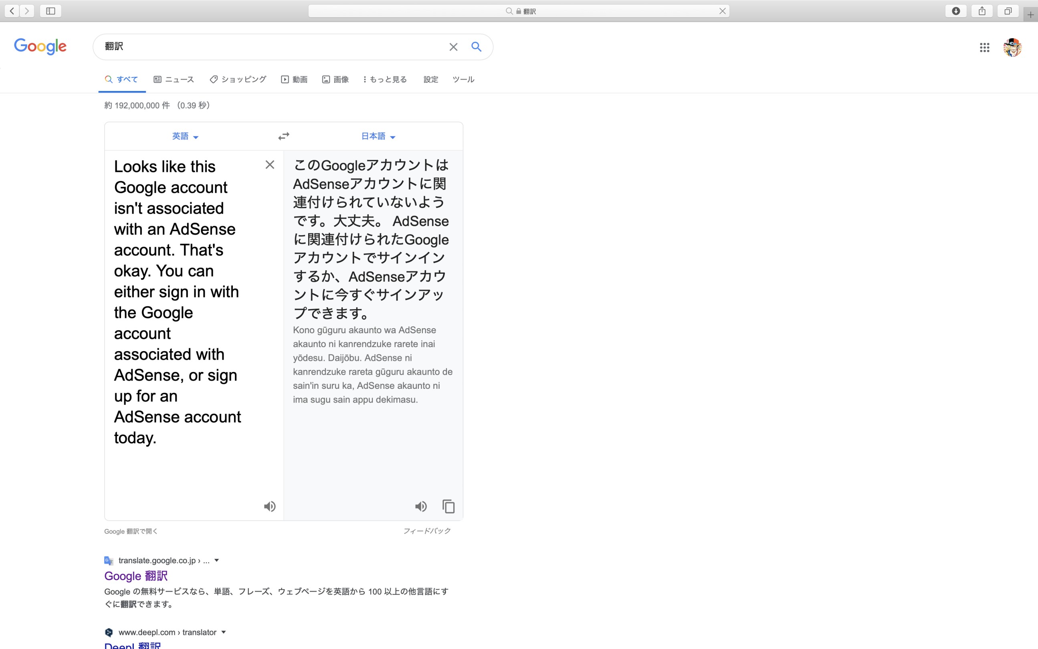Viewport: 1038px width, 649px height.
Task: Select the すべて search tab
Action: tap(122, 79)
